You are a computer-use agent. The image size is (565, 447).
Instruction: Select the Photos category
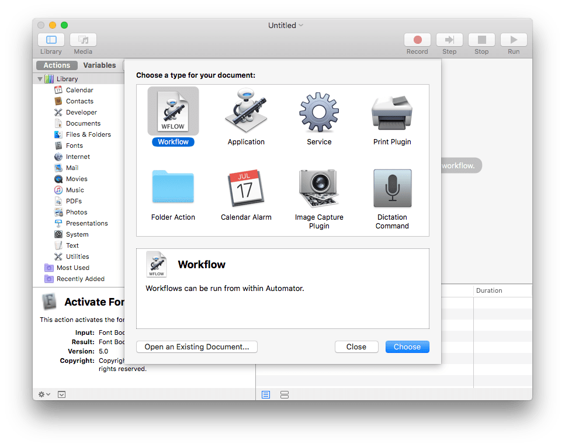(76, 212)
